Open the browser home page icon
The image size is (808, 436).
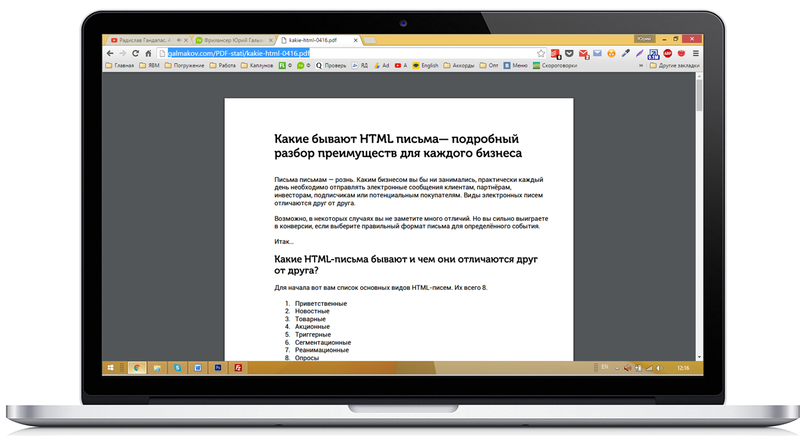[148, 54]
